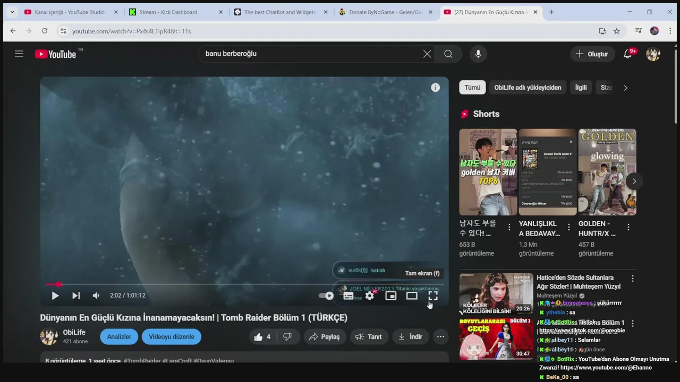Open player settings gear

(370, 296)
